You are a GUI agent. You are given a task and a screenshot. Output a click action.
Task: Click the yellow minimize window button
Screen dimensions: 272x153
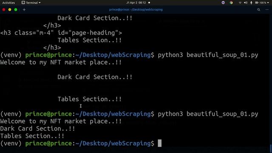point(10,10)
